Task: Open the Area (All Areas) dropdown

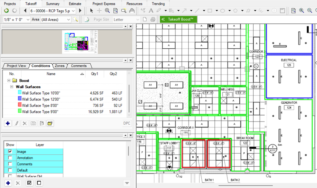Action: tap(55, 19)
